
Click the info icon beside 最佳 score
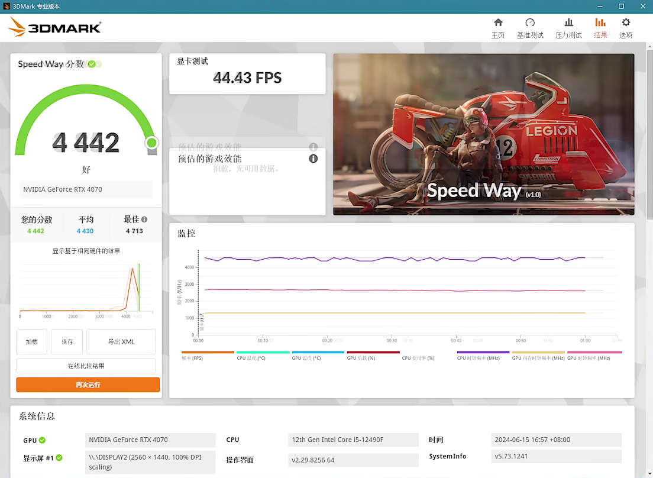tap(144, 219)
